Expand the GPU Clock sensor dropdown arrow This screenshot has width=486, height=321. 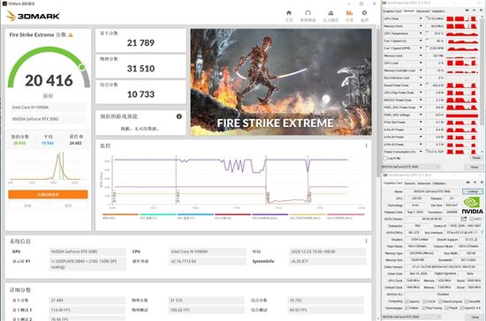(421, 19)
